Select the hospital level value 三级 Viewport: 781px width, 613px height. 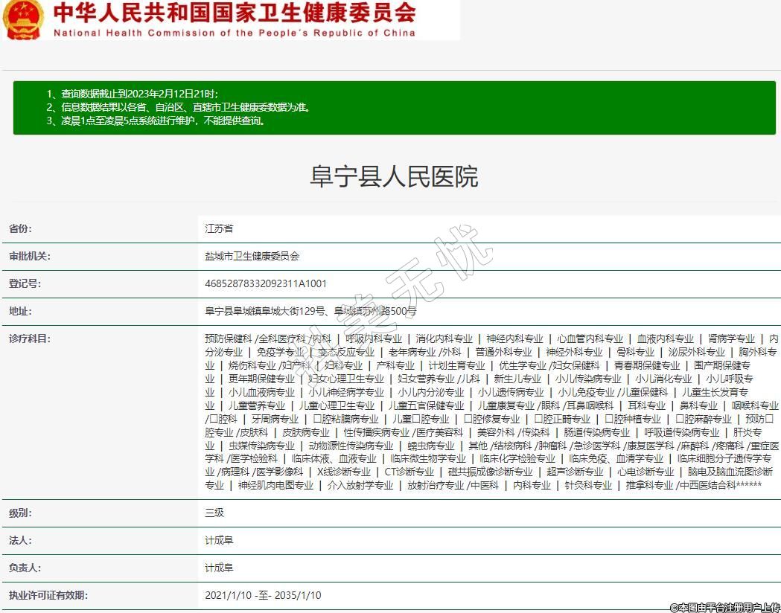[x=214, y=513]
